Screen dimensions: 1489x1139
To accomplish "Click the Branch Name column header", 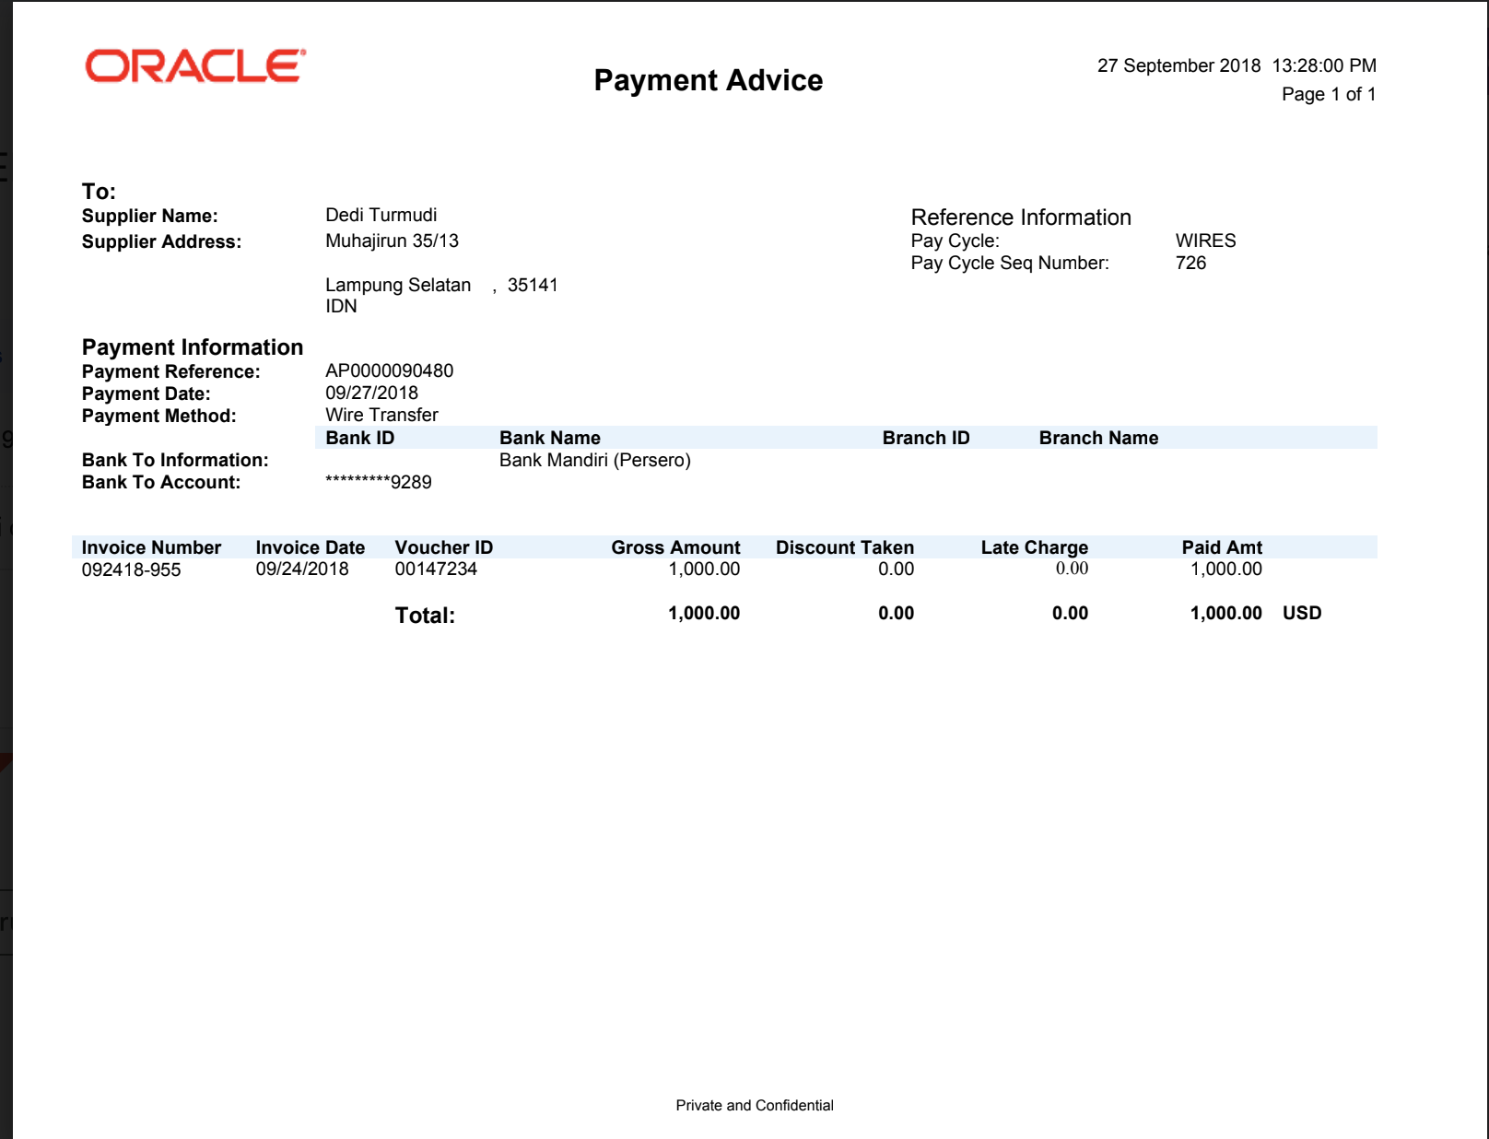I will (x=1098, y=438).
